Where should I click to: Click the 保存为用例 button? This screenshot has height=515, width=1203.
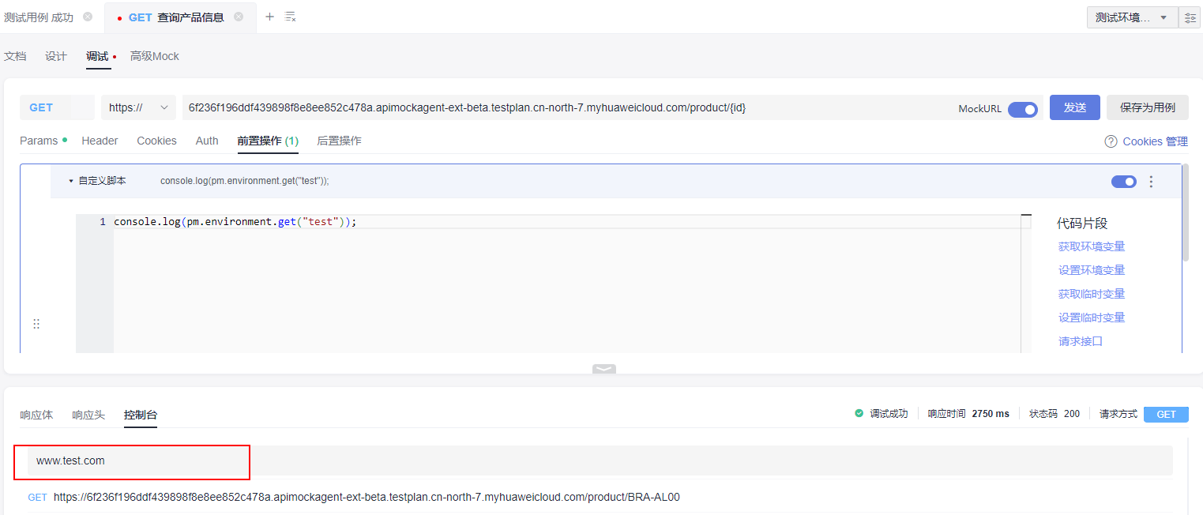1147,107
